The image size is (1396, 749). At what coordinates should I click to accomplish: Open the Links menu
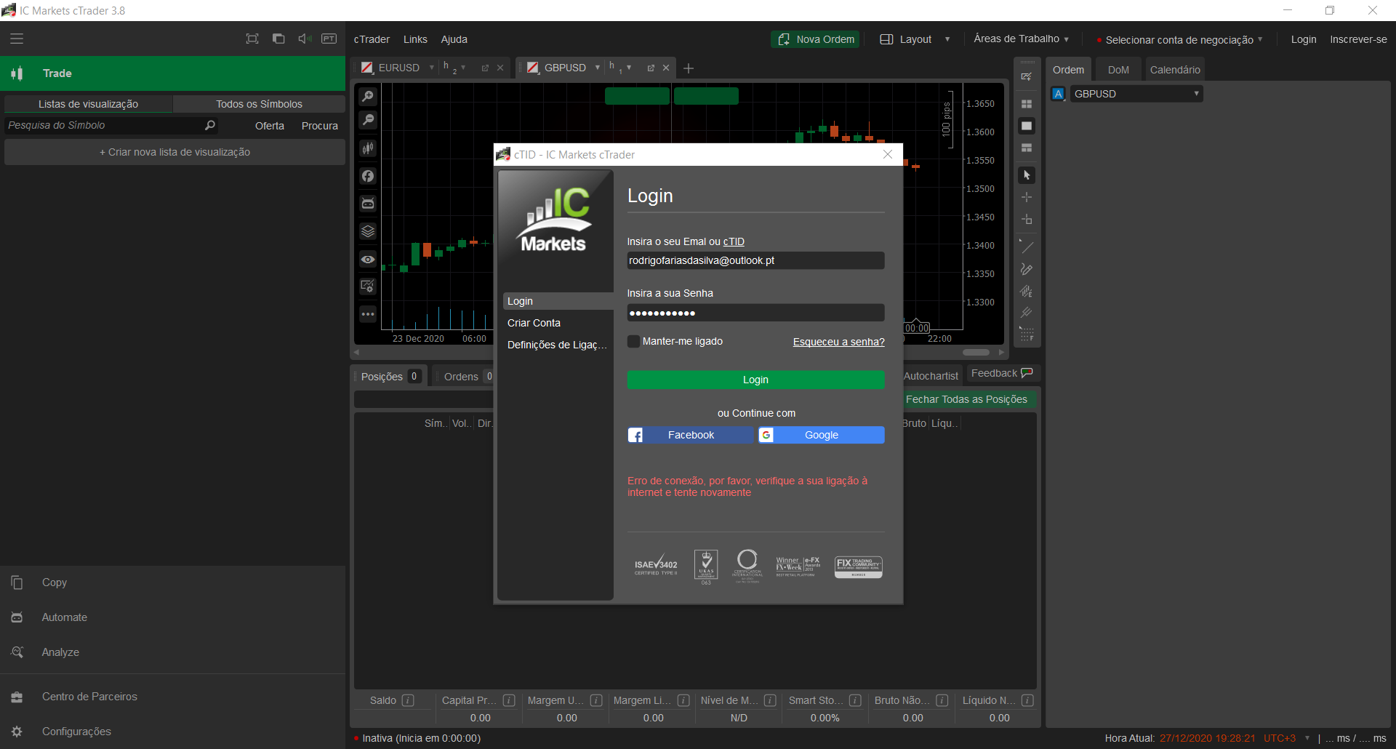tap(415, 39)
